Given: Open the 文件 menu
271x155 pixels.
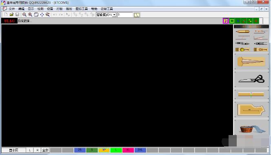Looking at the screenshot, I should [12, 9].
